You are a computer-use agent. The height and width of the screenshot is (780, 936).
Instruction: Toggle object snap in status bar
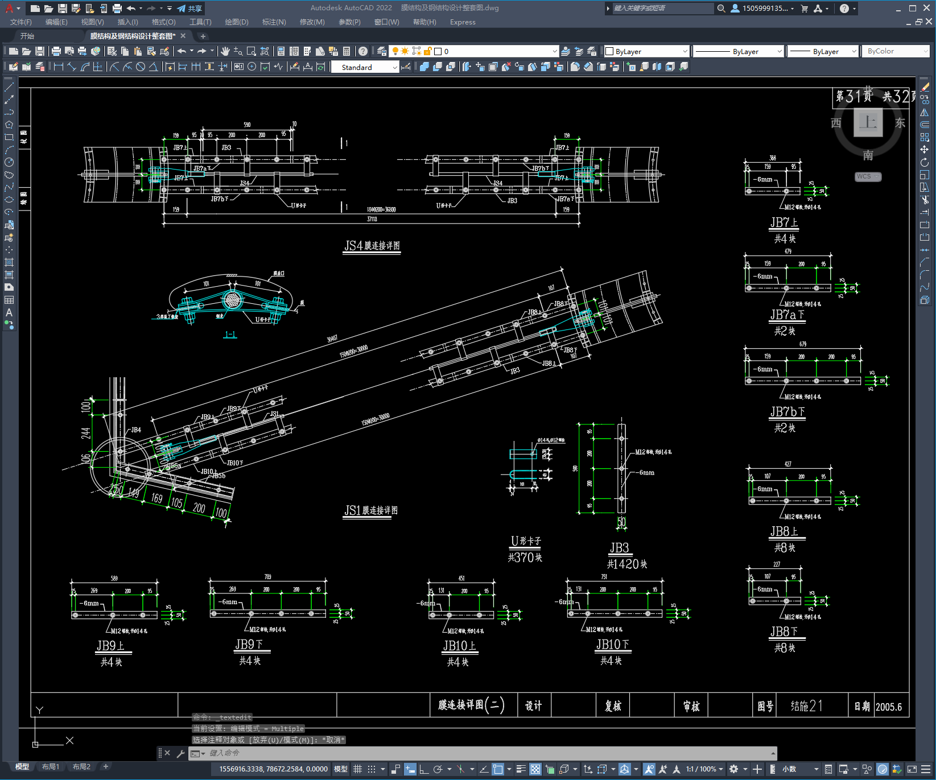tap(498, 769)
